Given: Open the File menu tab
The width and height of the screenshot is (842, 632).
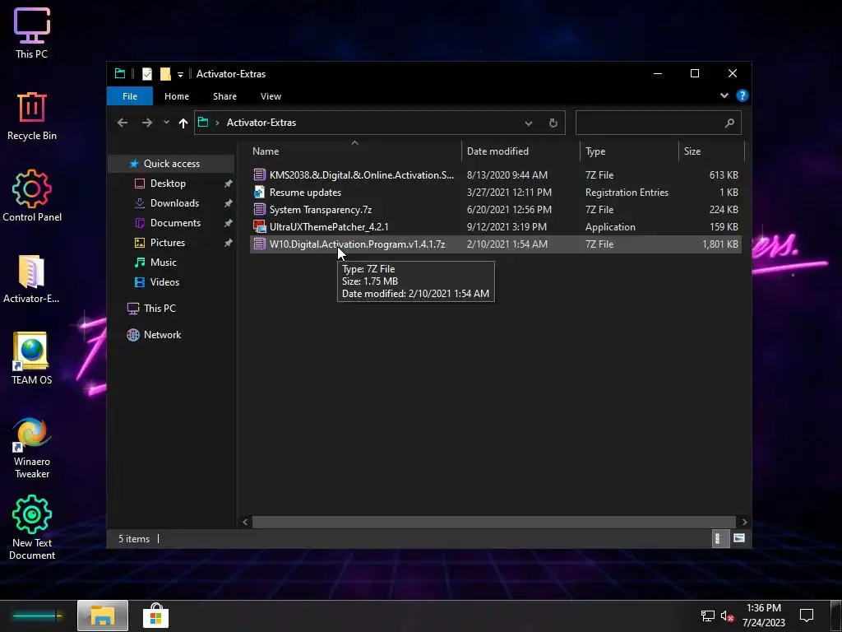Looking at the screenshot, I should pyautogui.click(x=129, y=96).
